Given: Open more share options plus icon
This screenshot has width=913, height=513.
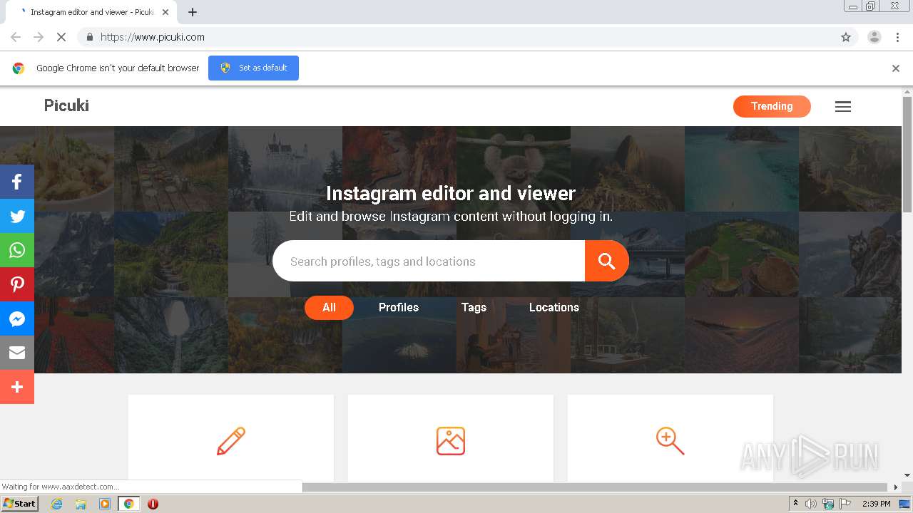Looking at the screenshot, I should click(17, 387).
